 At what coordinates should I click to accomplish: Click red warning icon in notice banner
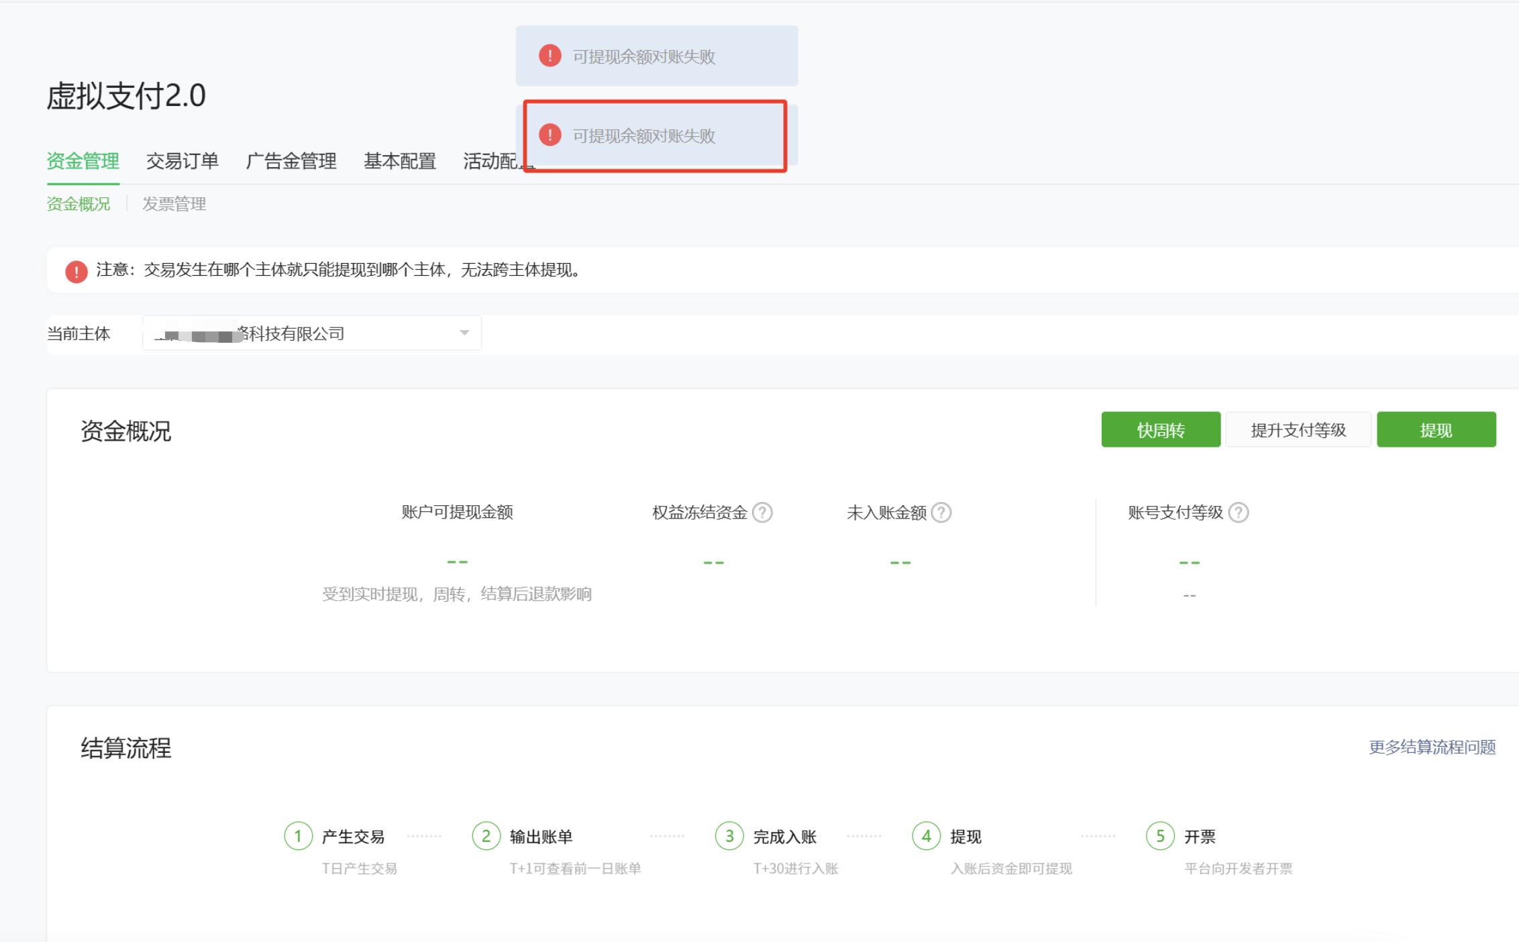tap(76, 271)
